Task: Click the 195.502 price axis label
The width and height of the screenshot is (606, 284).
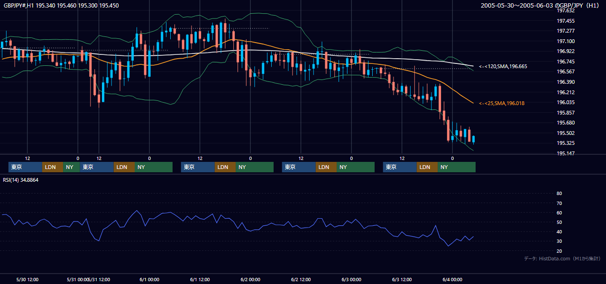Action: tap(566, 133)
